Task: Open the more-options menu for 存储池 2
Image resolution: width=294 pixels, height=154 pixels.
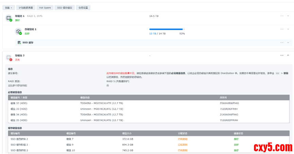Action: point(282,55)
